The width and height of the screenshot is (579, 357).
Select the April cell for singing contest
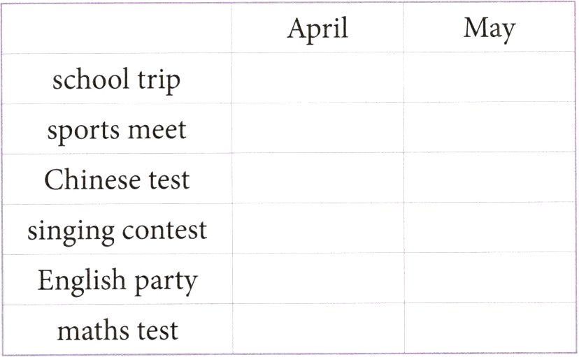[x=317, y=228]
